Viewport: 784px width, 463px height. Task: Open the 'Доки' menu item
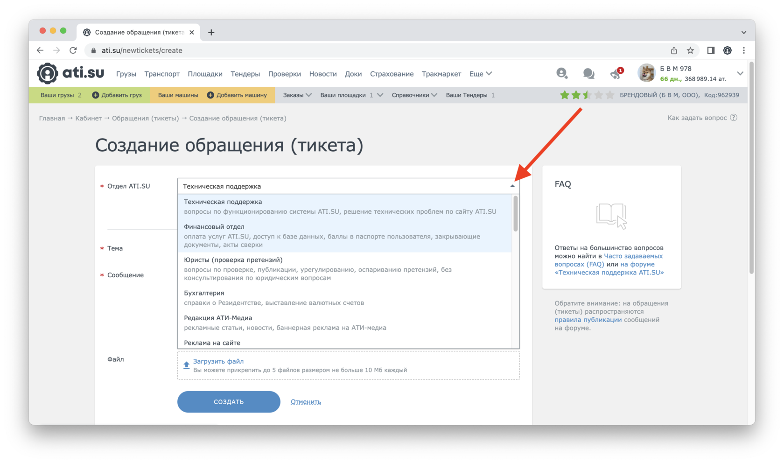[x=353, y=74]
